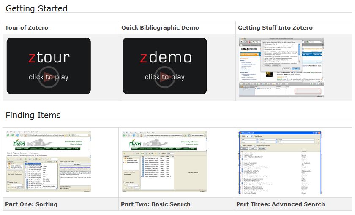355x215 pixels.
Task: Open the Part Three: Advanced Search thumbnail
Action: [280, 162]
